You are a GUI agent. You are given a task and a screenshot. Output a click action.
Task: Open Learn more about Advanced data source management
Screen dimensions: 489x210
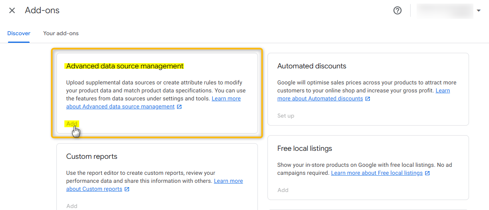[120, 106]
